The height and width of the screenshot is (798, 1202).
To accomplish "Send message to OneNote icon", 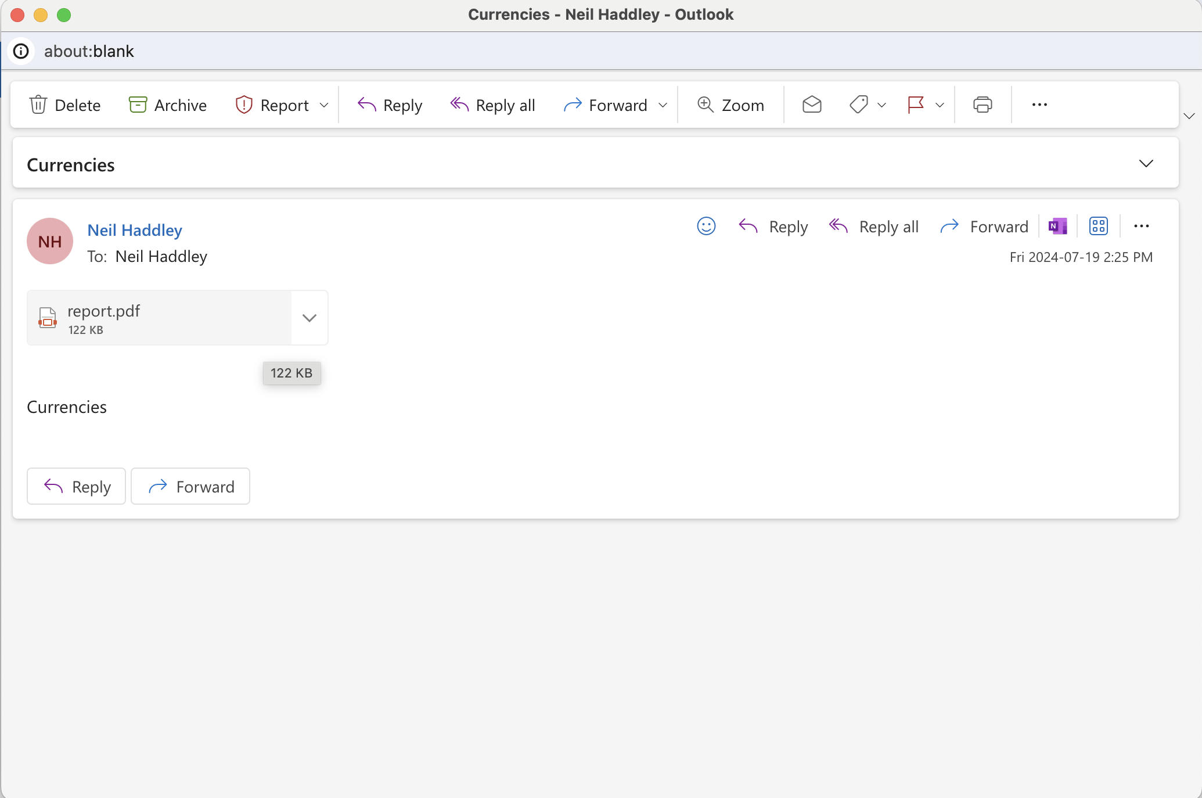I will pos(1057,227).
